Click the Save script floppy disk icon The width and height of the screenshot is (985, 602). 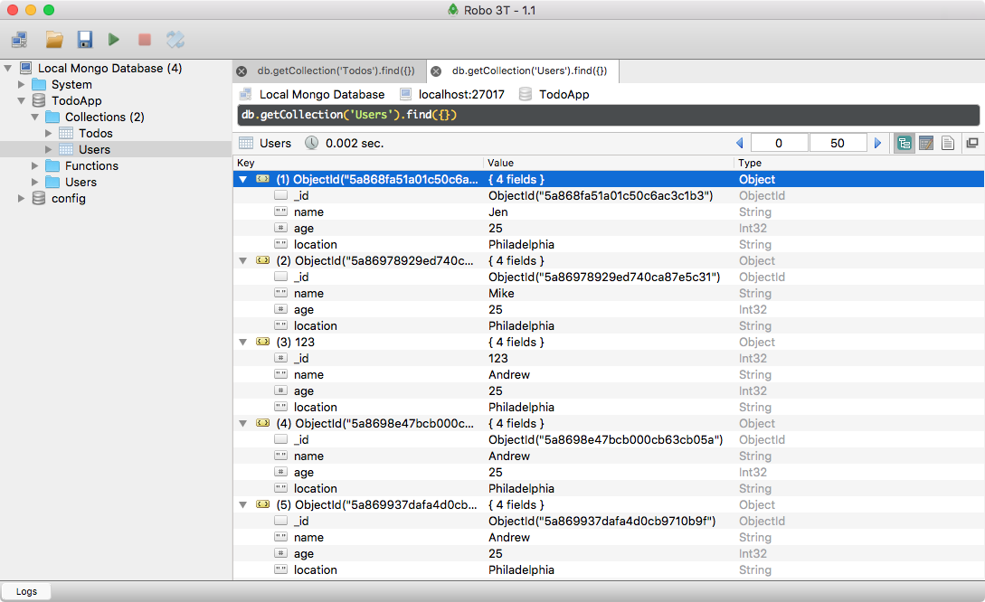85,39
